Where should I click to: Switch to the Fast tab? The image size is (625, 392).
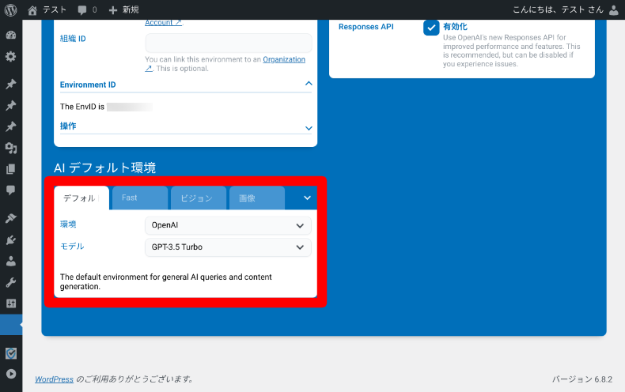pyautogui.click(x=140, y=198)
